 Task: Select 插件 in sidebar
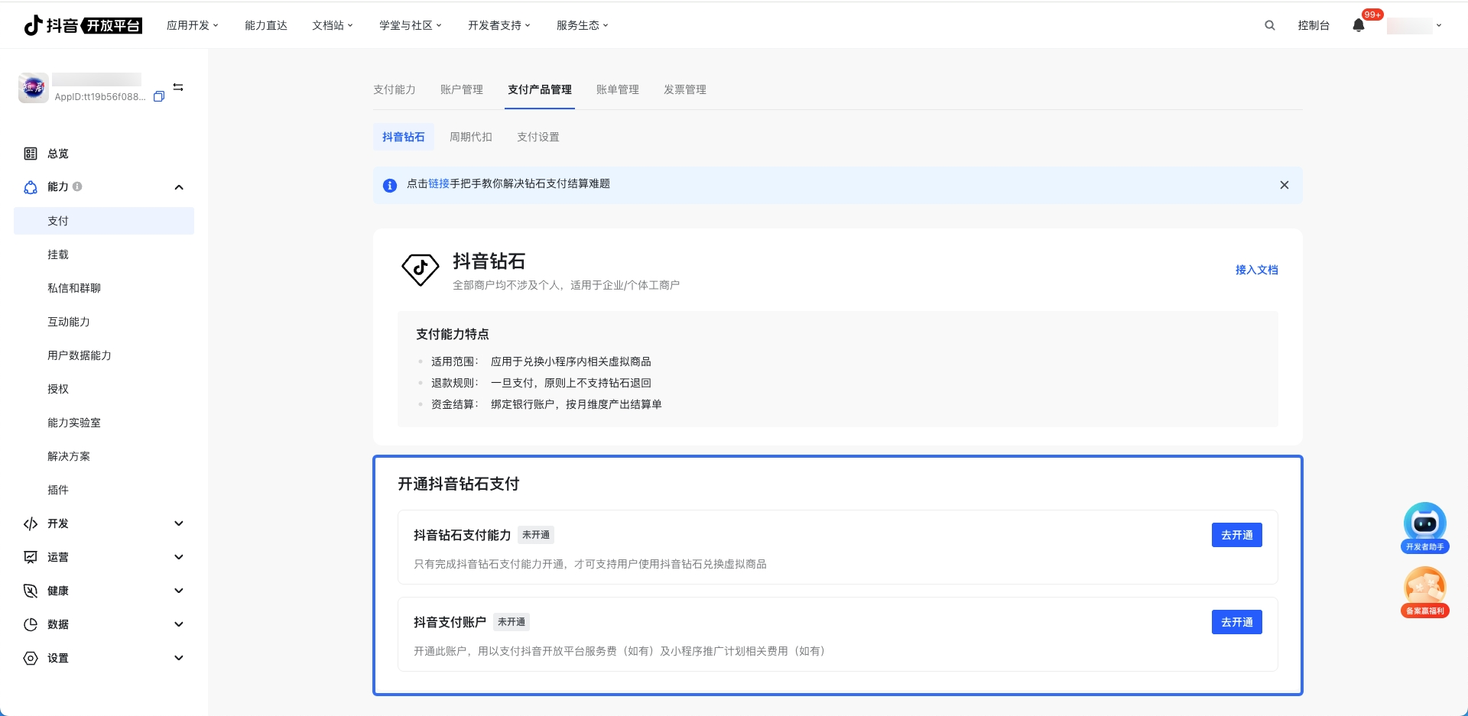58,490
